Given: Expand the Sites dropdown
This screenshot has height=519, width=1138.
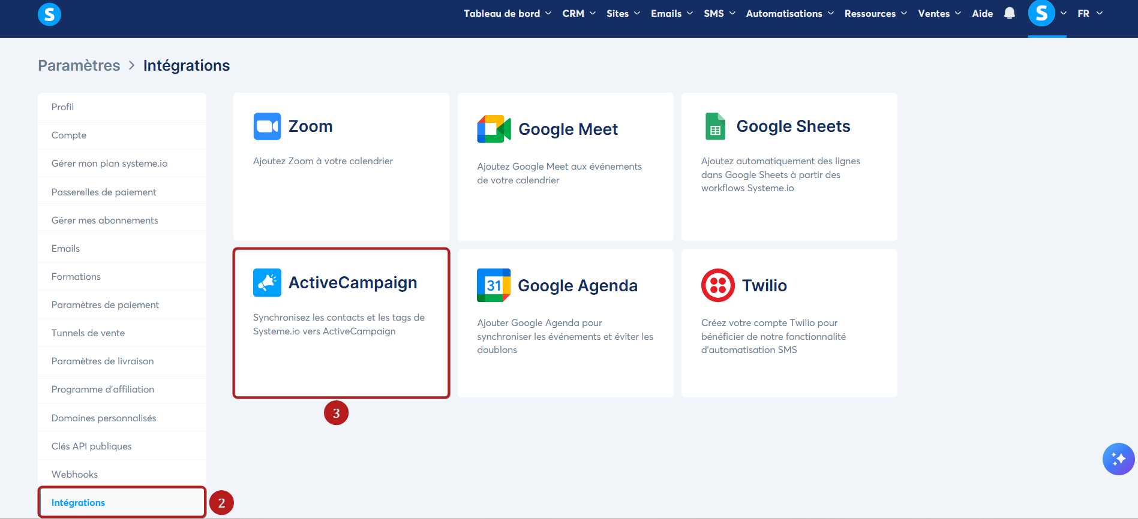Looking at the screenshot, I should click(623, 13).
